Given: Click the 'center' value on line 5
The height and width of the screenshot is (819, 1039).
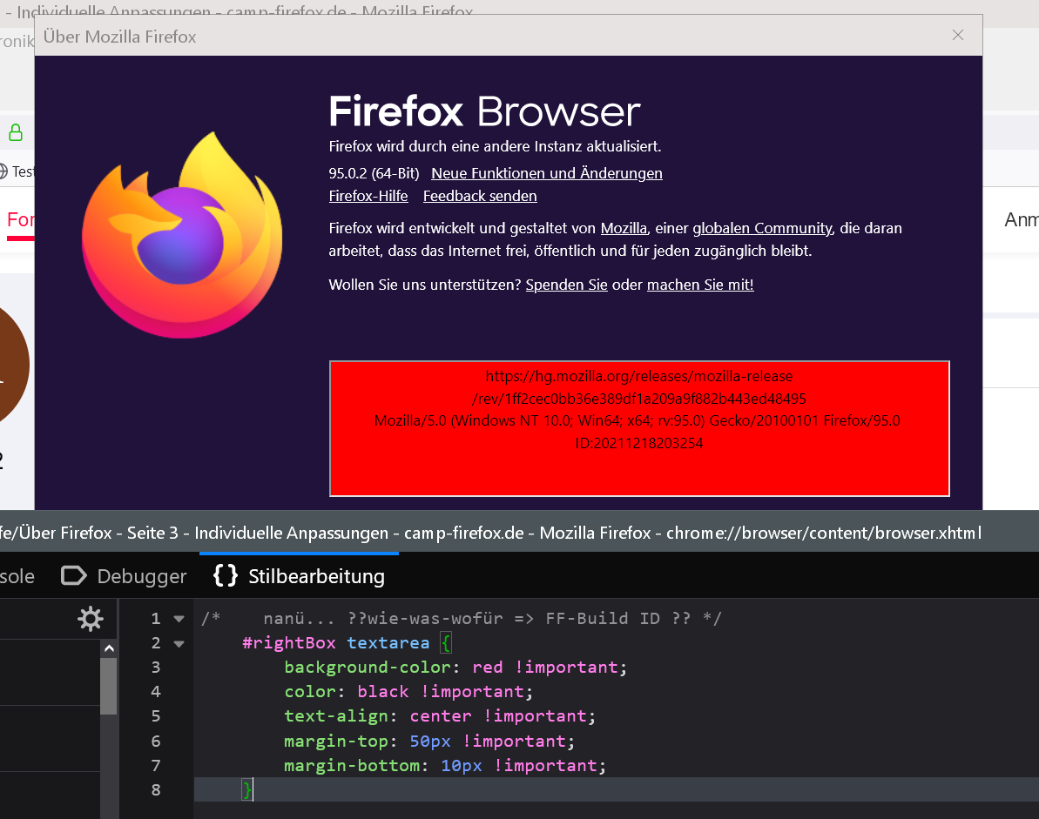Looking at the screenshot, I should click(x=441, y=716).
